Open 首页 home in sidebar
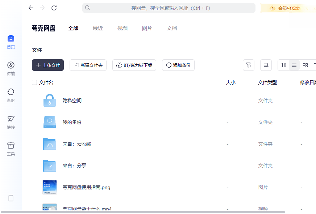 tap(11, 42)
